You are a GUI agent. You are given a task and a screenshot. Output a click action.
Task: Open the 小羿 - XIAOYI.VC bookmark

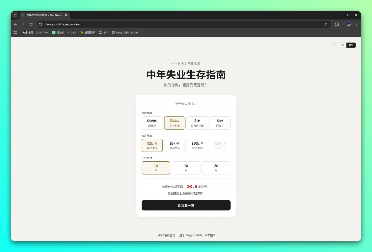click(36, 32)
